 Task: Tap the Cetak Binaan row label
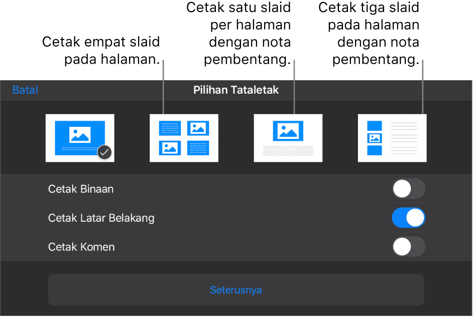pos(81,189)
